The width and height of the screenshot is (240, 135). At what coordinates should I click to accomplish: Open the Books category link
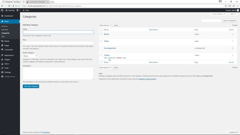tap(106, 34)
